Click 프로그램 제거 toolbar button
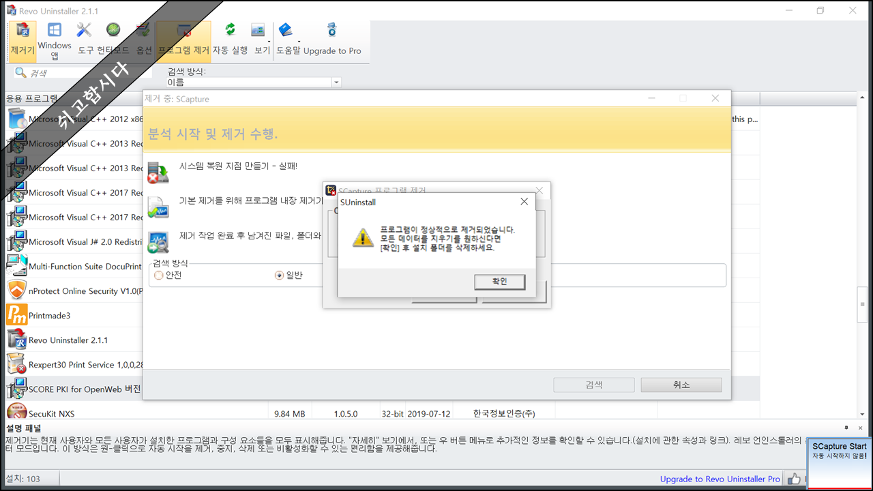Image resolution: width=873 pixels, height=491 pixels. click(x=183, y=41)
